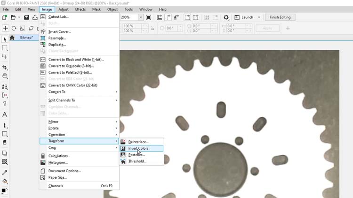Expand the Mirror submenu
This screenshot has height=198, width=353.
click(116, 122)
